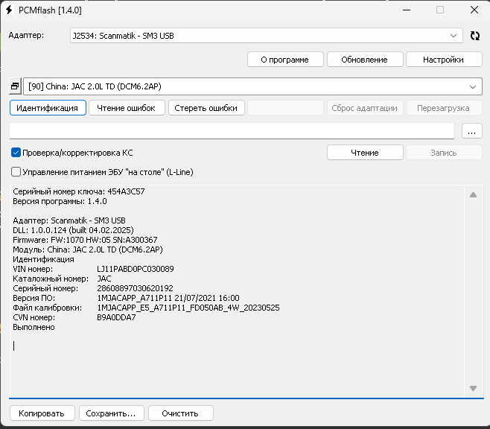
Task: Click the browse file ellipsis button
Action: point(471,131)
